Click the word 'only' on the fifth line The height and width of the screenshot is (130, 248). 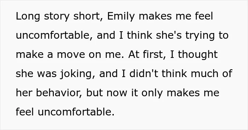(152, 93)
